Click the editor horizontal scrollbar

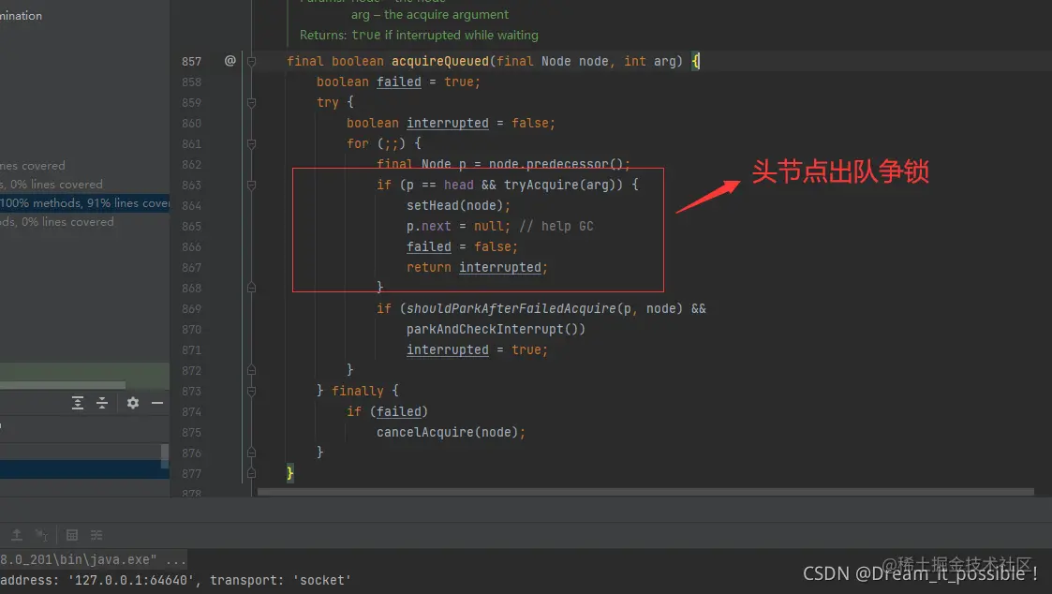(x=645, y=492)
